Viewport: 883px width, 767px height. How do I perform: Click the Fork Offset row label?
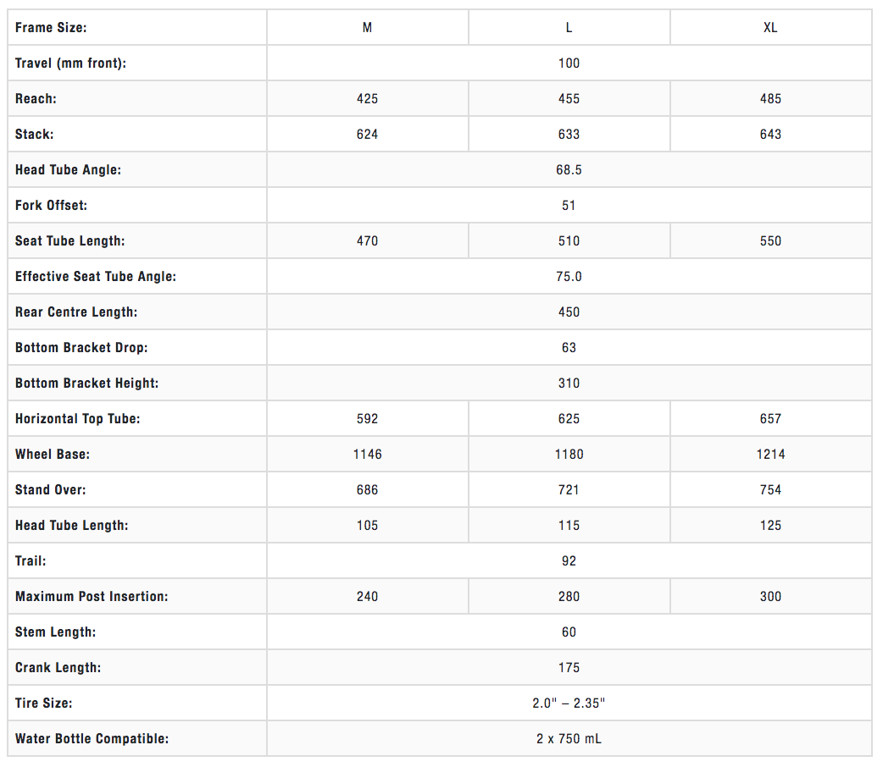point(52,206)
